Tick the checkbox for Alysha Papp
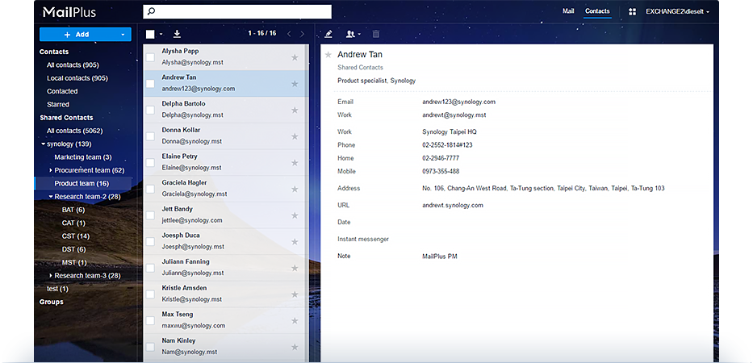Screen dimensions: 753x363 [x=150, y=57]
